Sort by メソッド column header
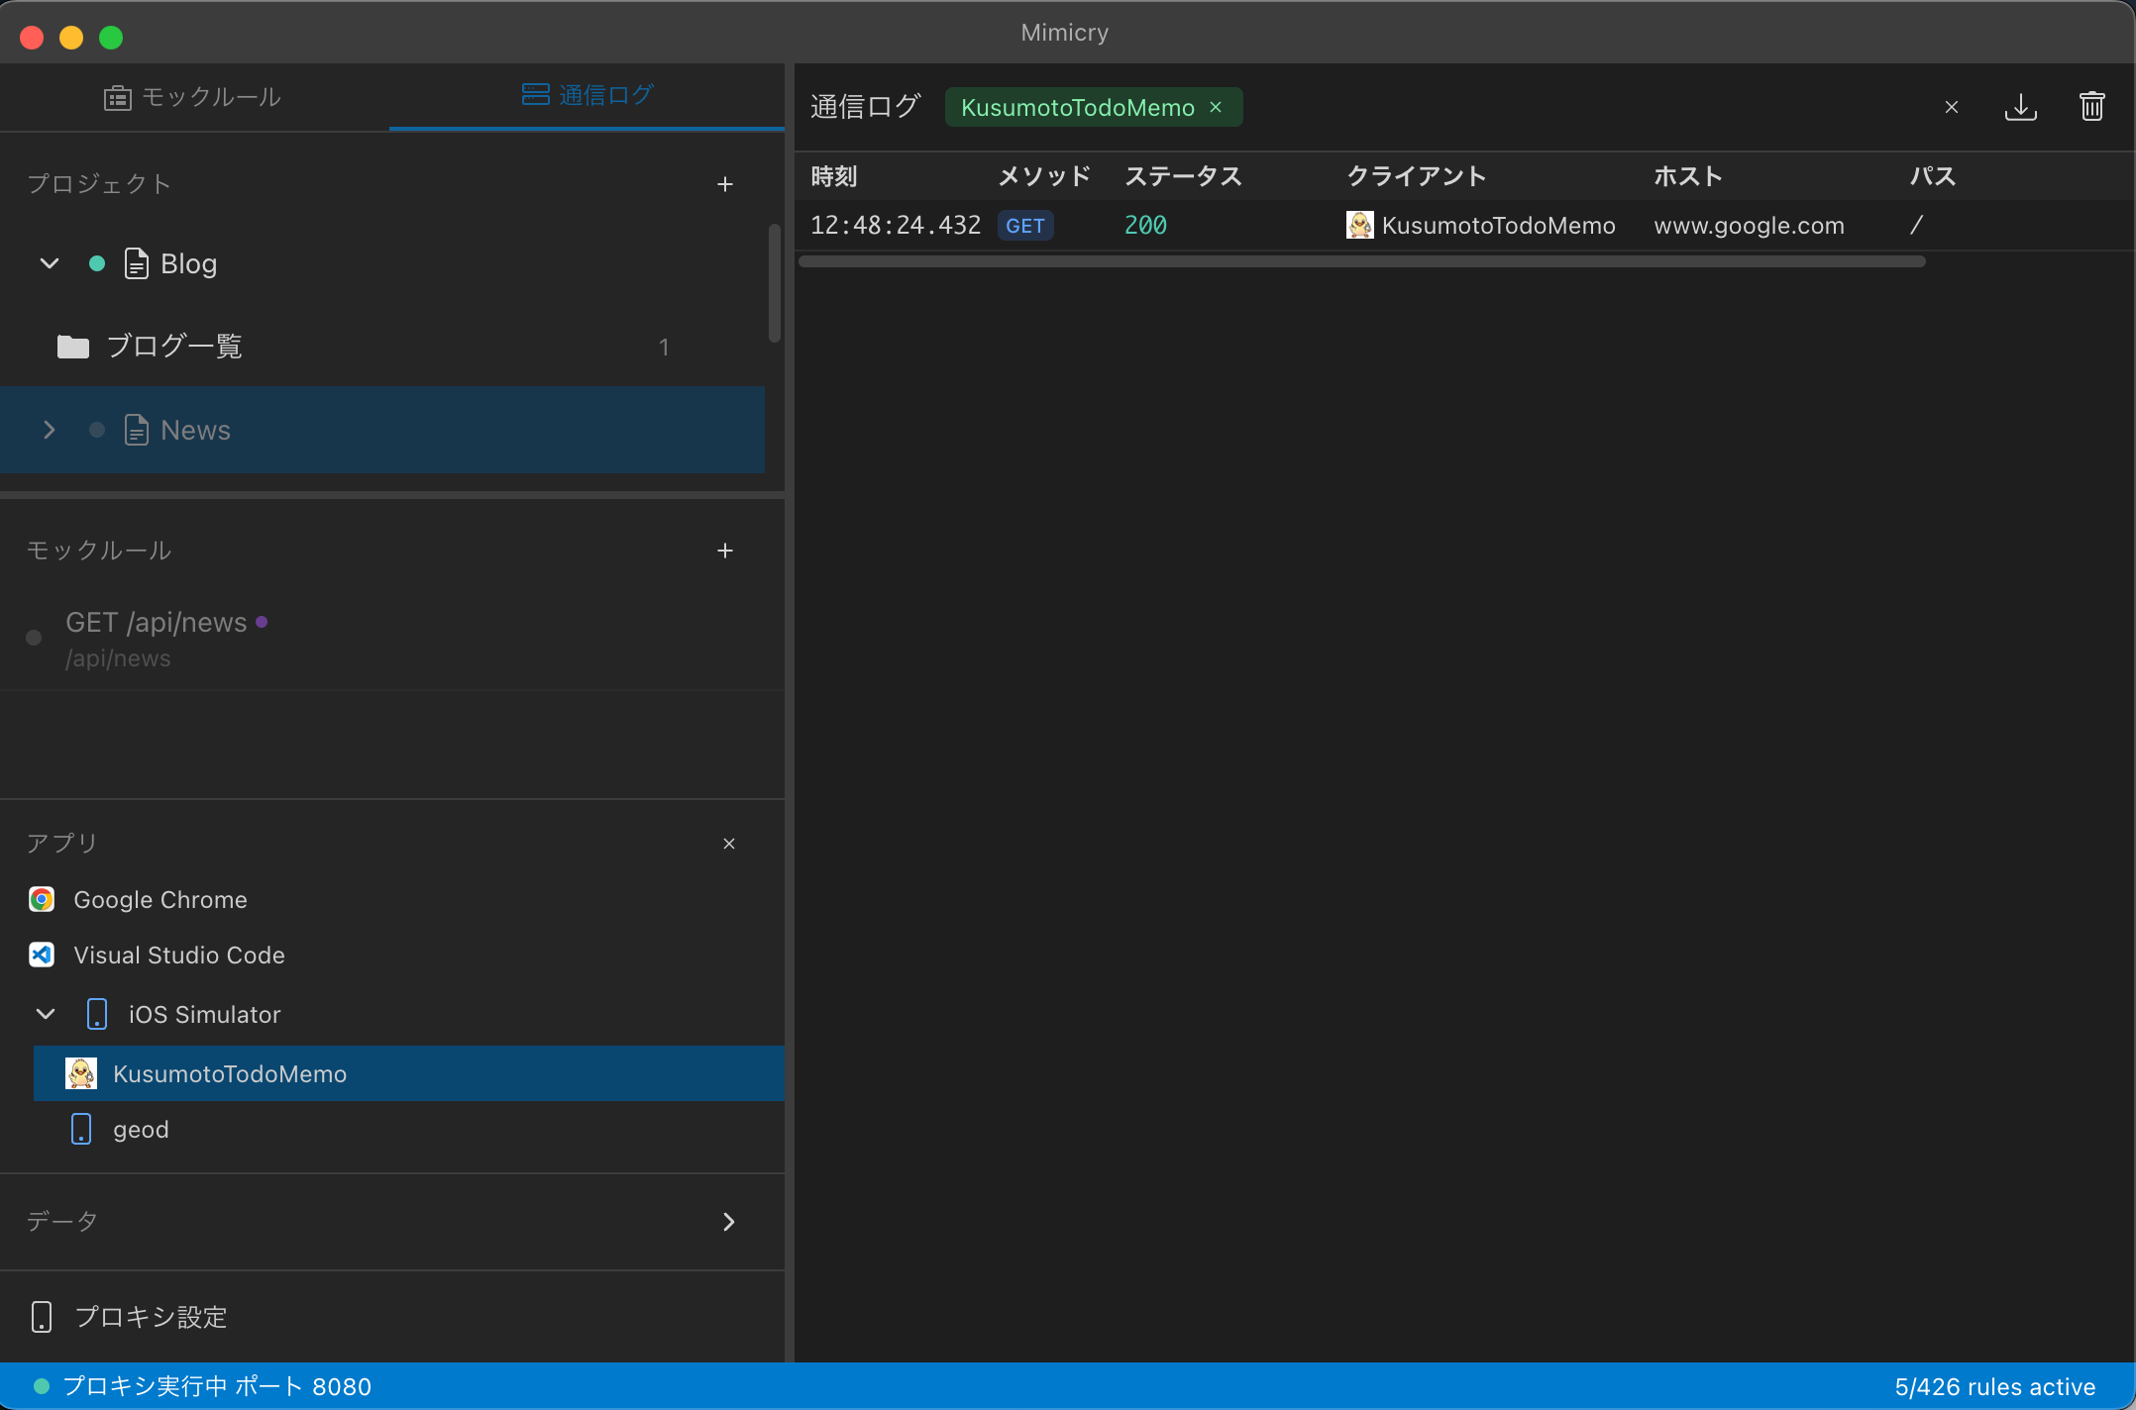2136x1410 pixels. click(x=1044, y=176)
